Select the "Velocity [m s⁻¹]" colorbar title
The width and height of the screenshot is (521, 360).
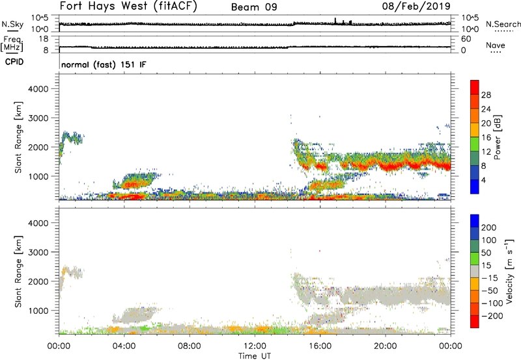click(509, 271)
